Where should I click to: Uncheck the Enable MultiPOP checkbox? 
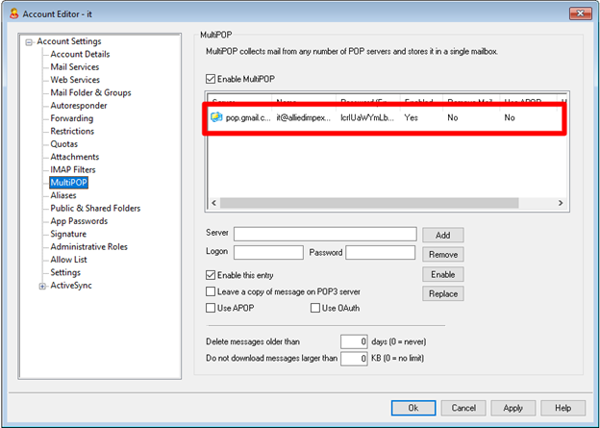pos(212,78)
